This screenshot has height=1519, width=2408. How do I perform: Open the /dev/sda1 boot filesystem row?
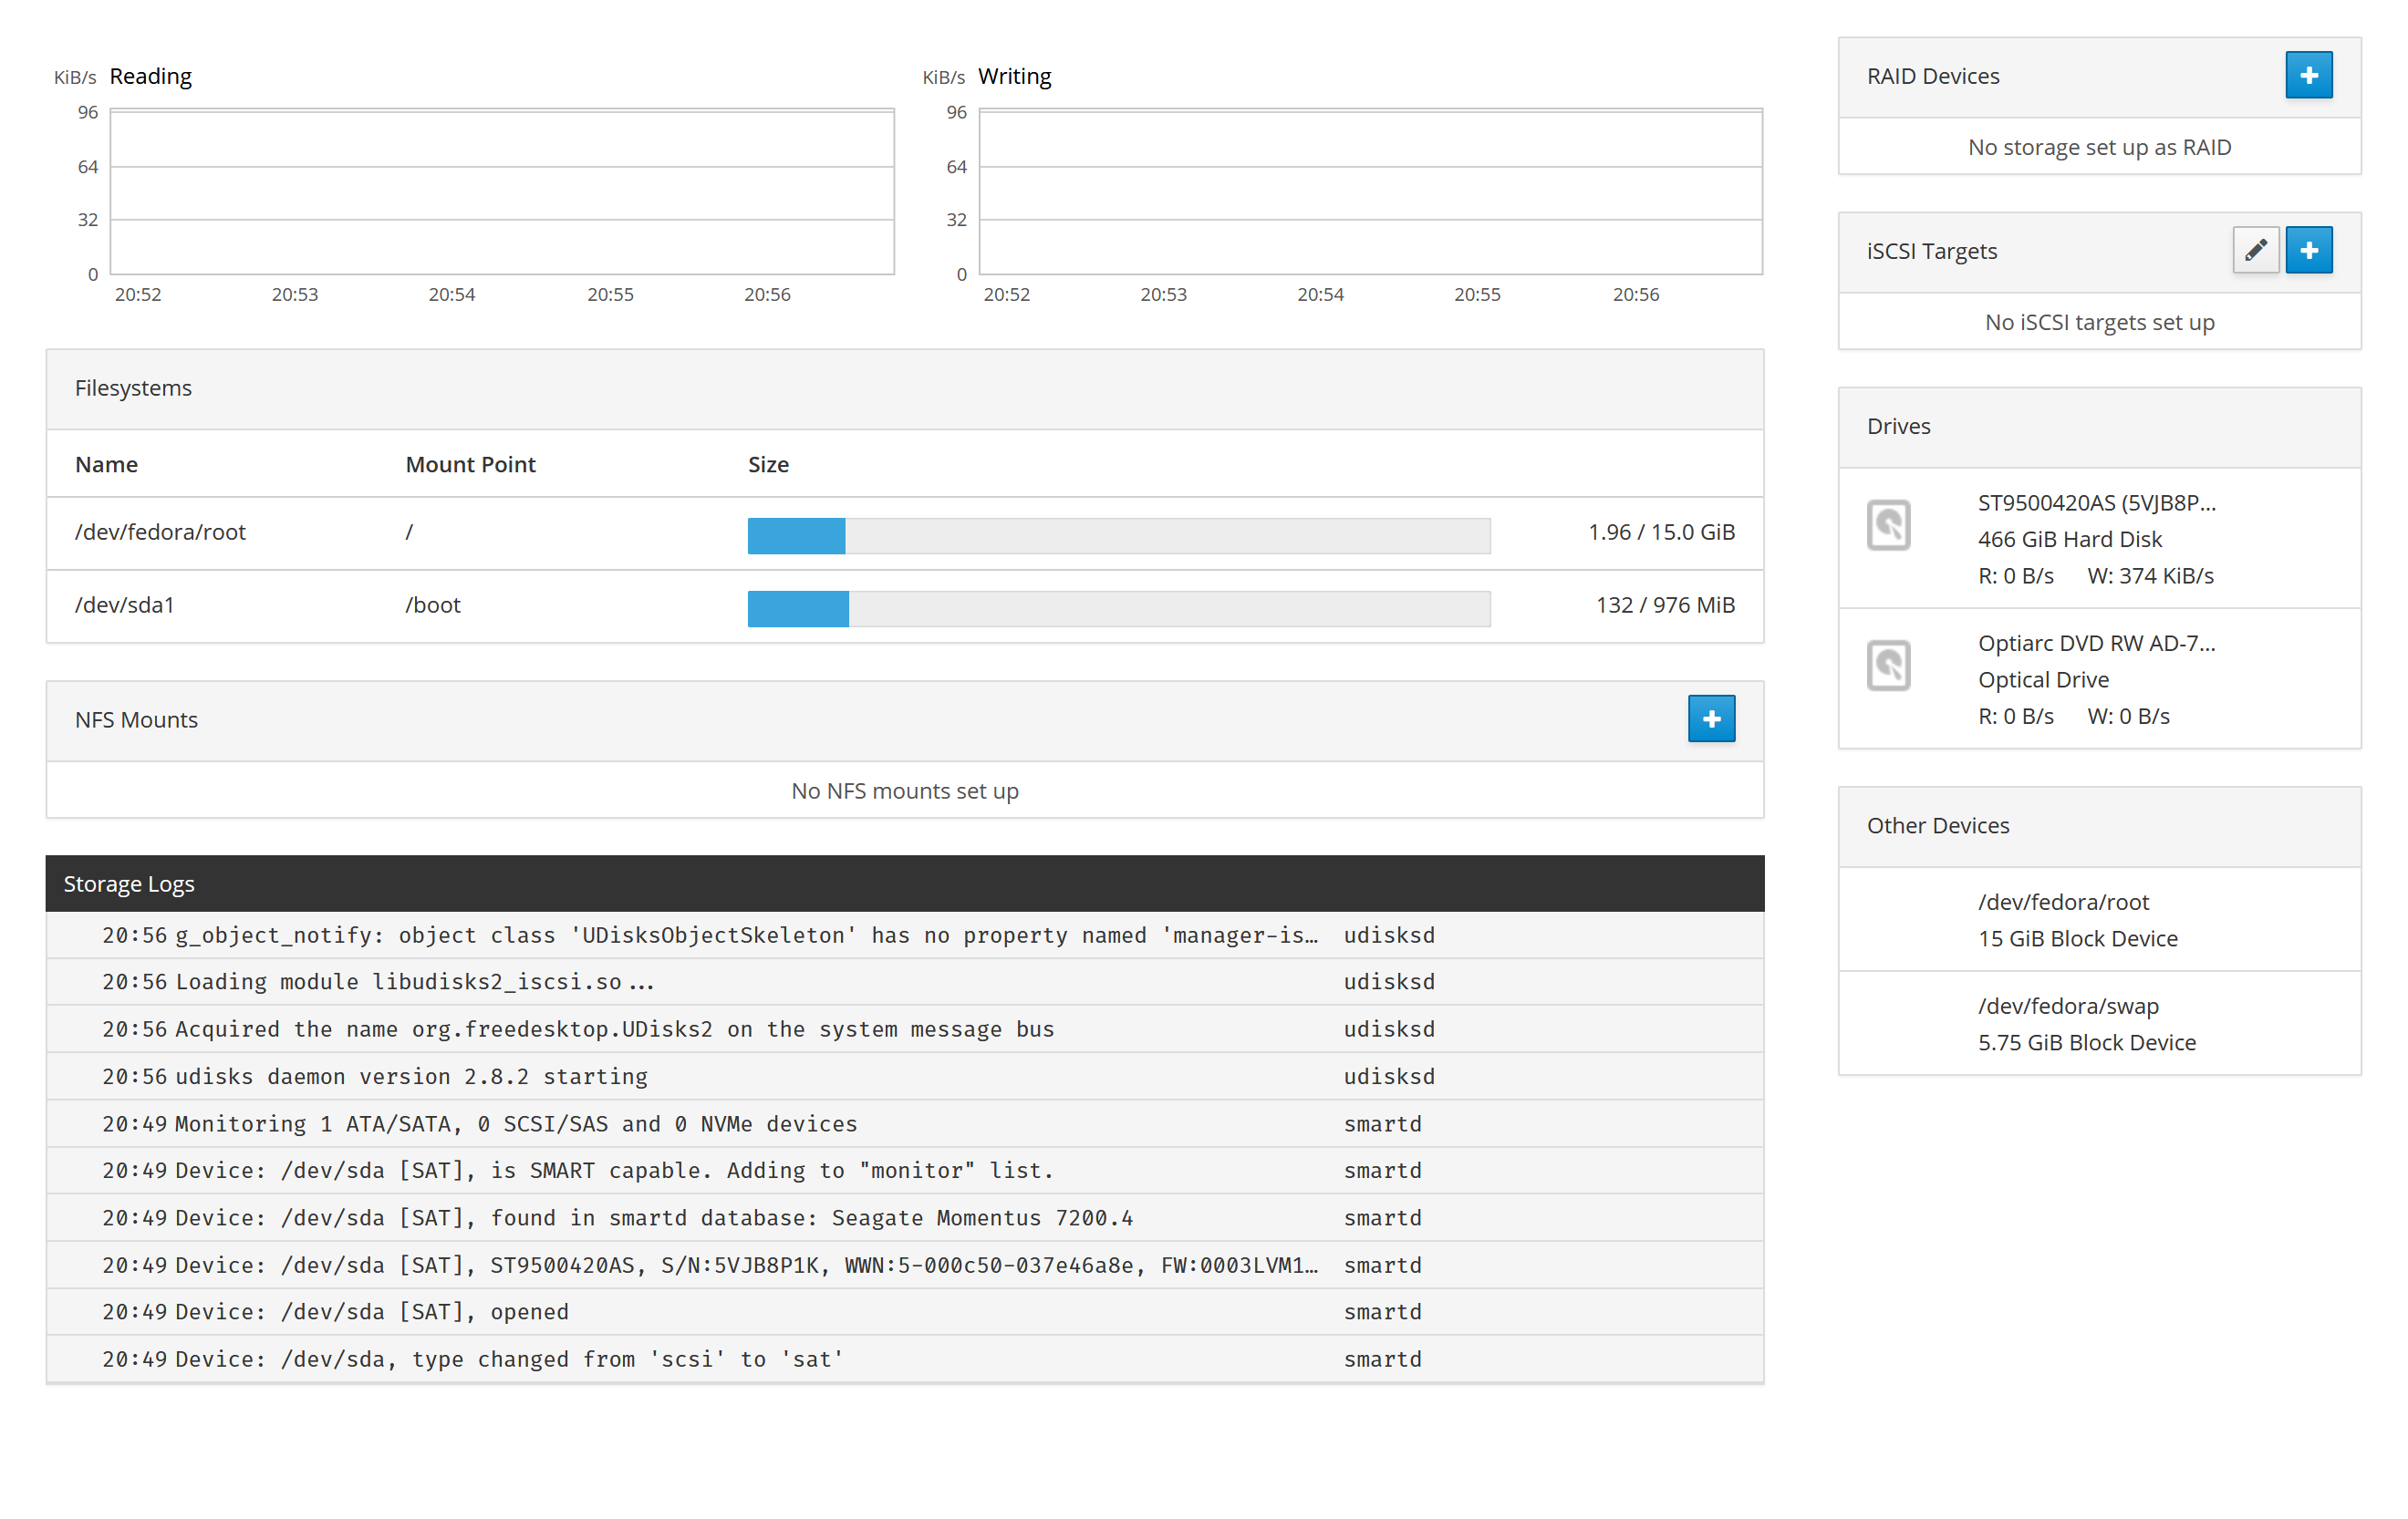[125, 604]
